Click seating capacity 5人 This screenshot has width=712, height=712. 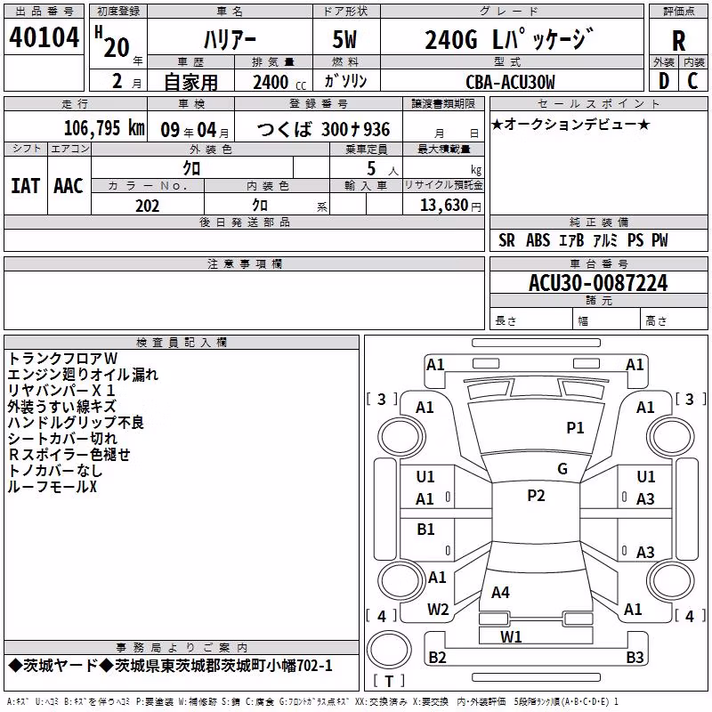[x=382, y=169]
